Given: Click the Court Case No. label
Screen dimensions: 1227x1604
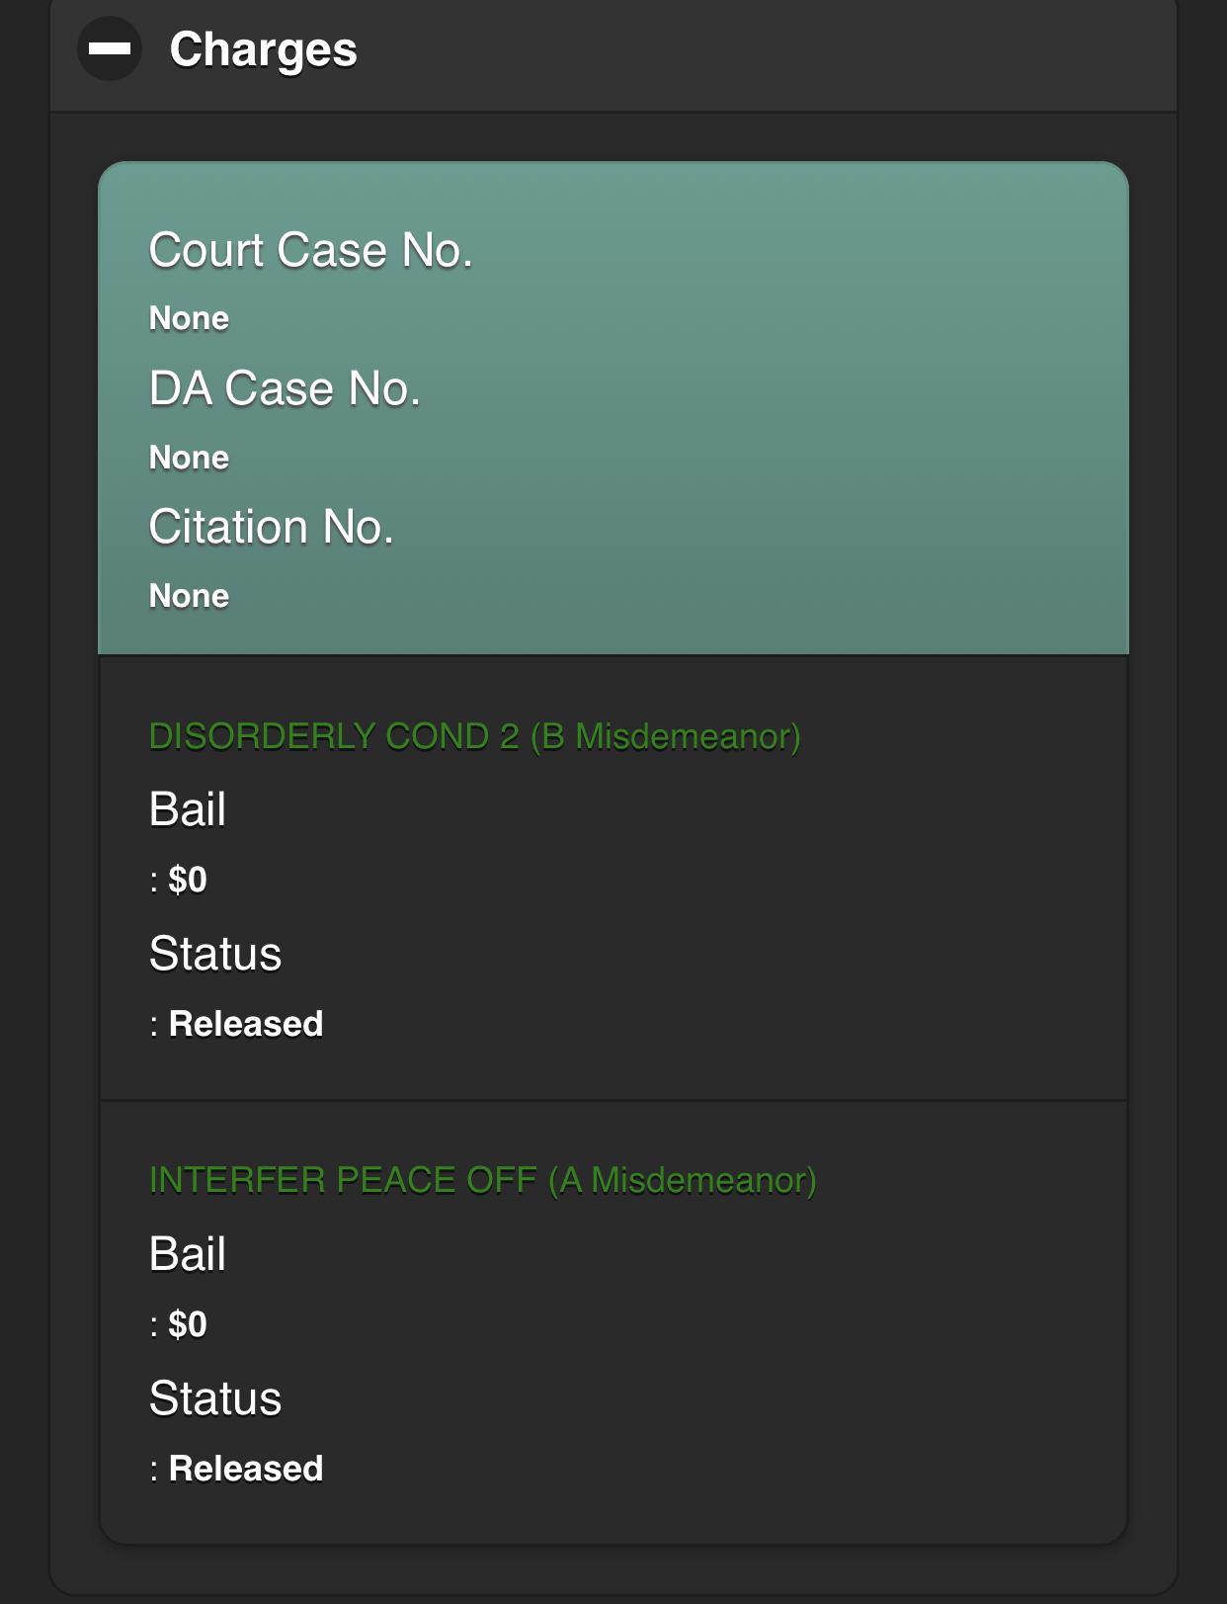Looking at the screenshot, I should tap(310, 250).
